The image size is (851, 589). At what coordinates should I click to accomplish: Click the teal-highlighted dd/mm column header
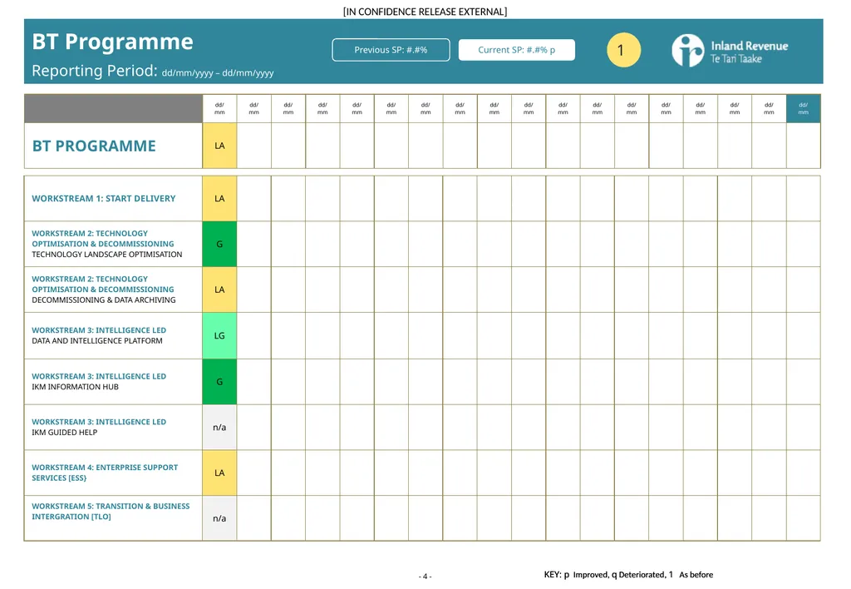(804, 109)
